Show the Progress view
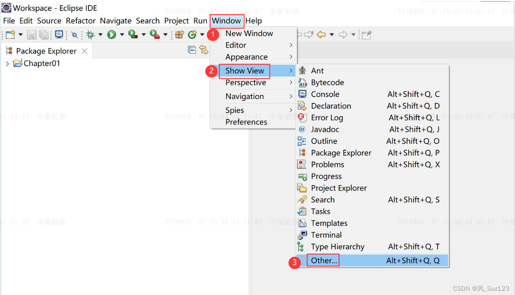 (x=372, y=176)
